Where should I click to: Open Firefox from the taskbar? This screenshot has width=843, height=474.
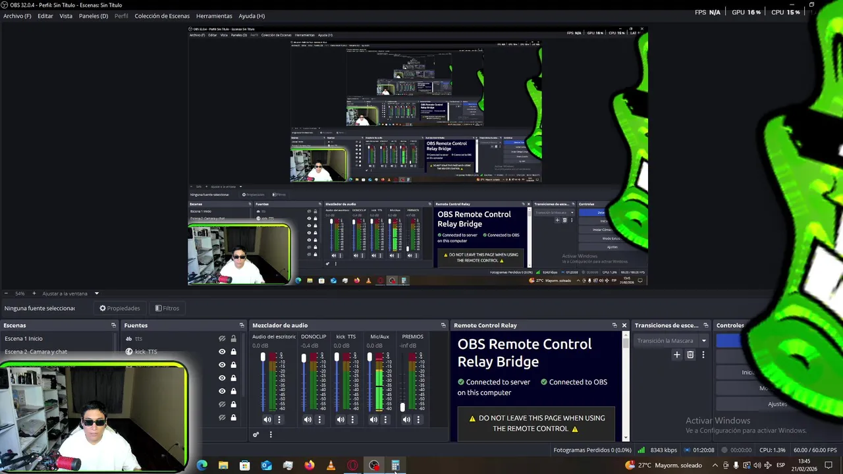click(x=310, y=465)
